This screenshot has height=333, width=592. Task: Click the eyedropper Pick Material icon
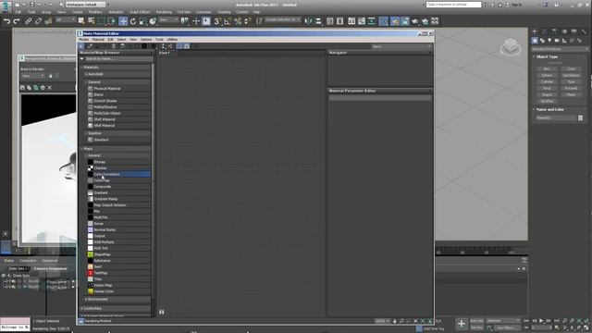[x=91, y=46]
